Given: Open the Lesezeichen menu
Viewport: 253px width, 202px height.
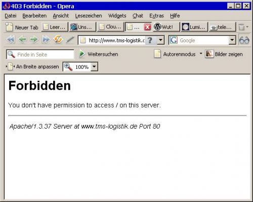Looking at the screenshot, I should [89, 16].
